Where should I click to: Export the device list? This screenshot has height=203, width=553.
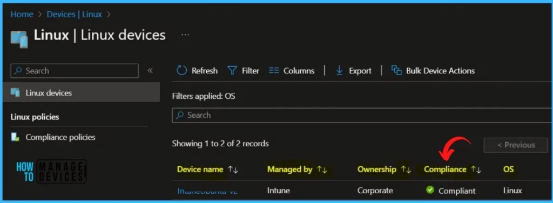353,71
